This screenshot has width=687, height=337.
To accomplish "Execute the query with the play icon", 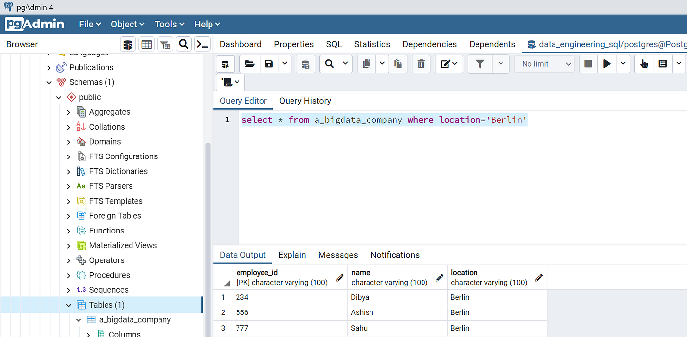I will [x=606, y=64].
